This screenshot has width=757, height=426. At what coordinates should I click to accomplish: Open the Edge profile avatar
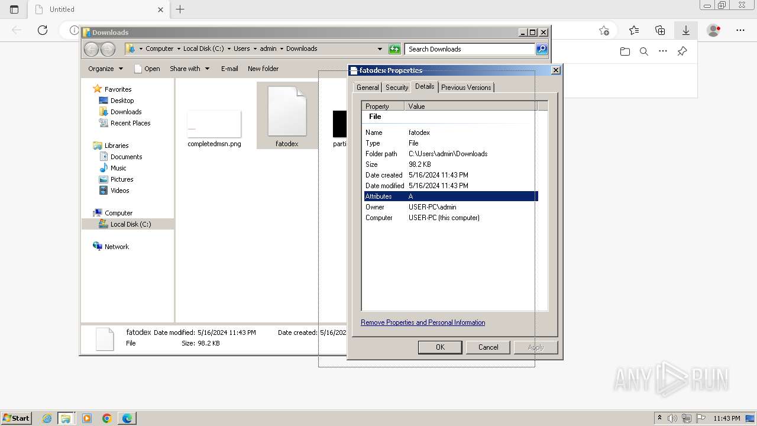(x=714, y=30)
